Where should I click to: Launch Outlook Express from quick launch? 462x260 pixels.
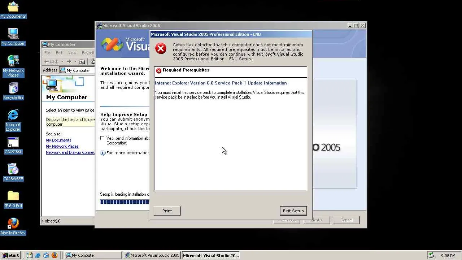point(46,255)
